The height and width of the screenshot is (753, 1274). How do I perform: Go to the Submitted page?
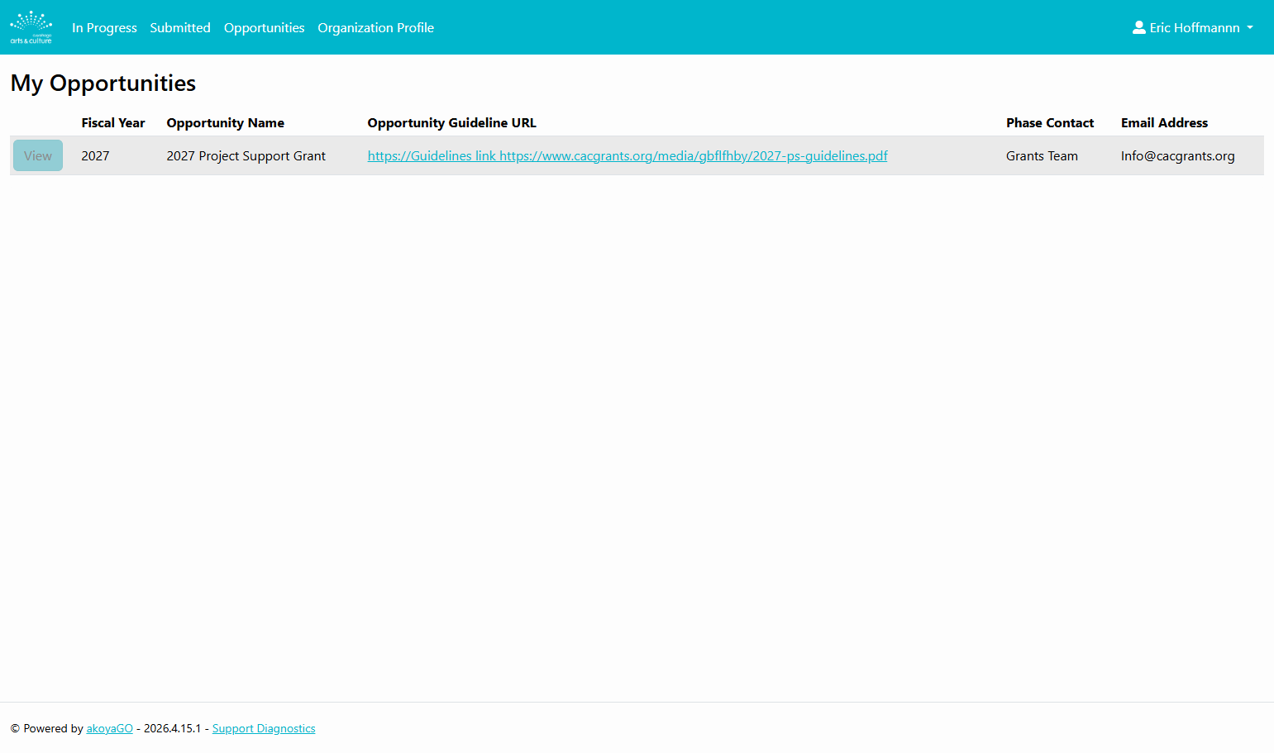(x=180, y=27)
